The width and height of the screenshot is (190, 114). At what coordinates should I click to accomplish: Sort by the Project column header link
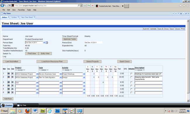coord(18,68)
